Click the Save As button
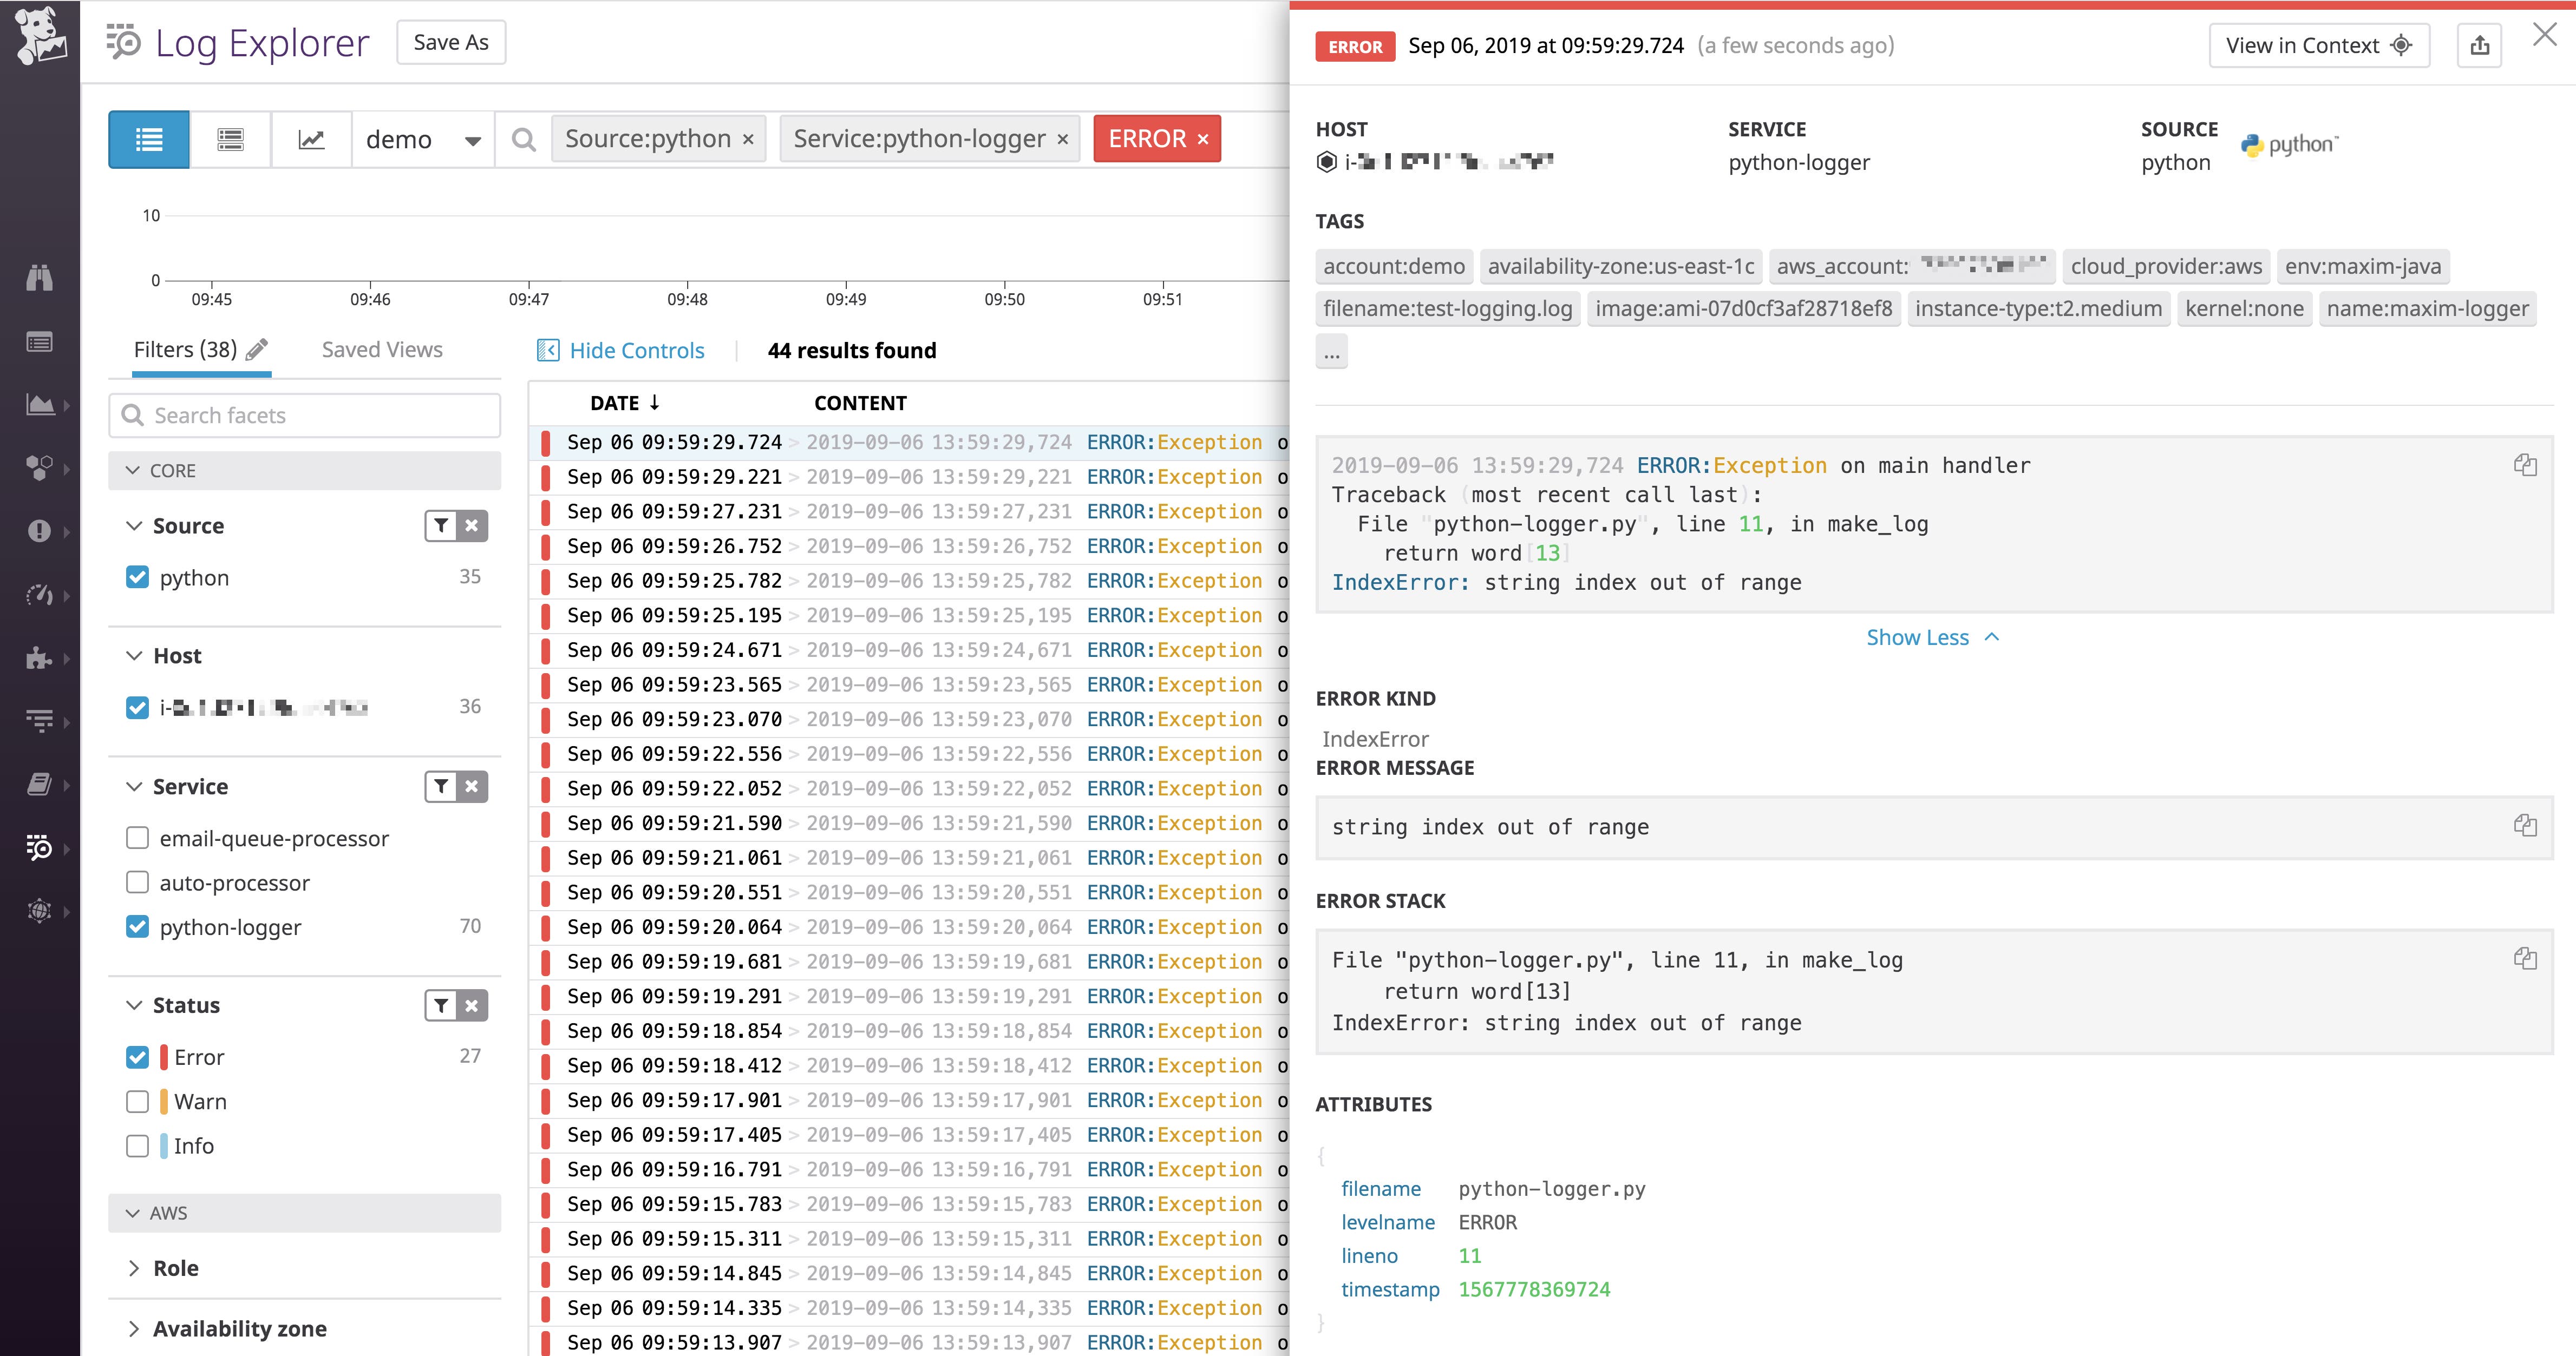This screenshot has height=1356, width=2576. [450, 42]
